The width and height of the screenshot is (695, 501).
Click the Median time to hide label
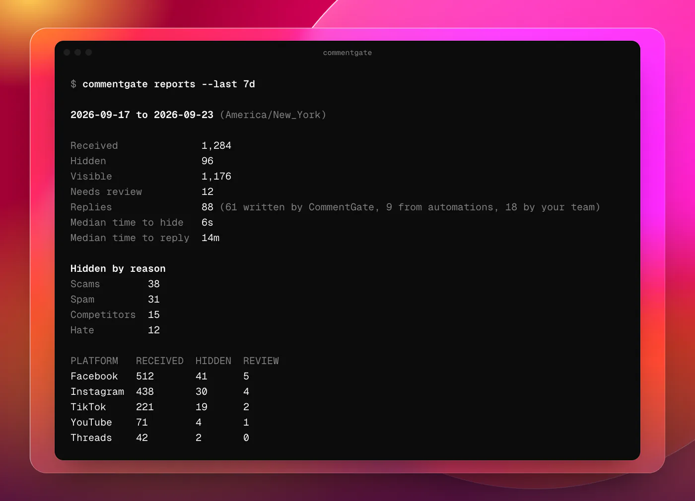(x=127, y=223)
